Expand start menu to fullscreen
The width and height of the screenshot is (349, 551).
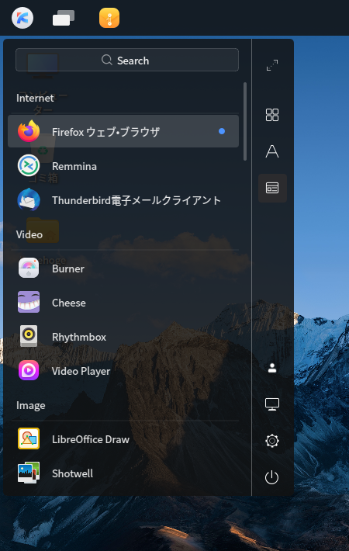point(272,65)
